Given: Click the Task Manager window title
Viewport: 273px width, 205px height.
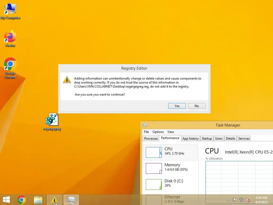Looking at the screenshot, I should 228,125.
